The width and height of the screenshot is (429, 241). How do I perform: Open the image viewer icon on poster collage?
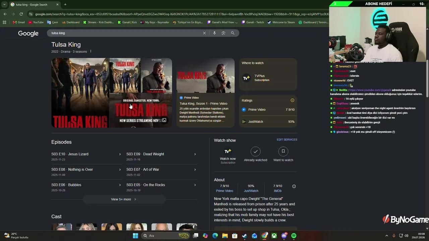(164, 120)
